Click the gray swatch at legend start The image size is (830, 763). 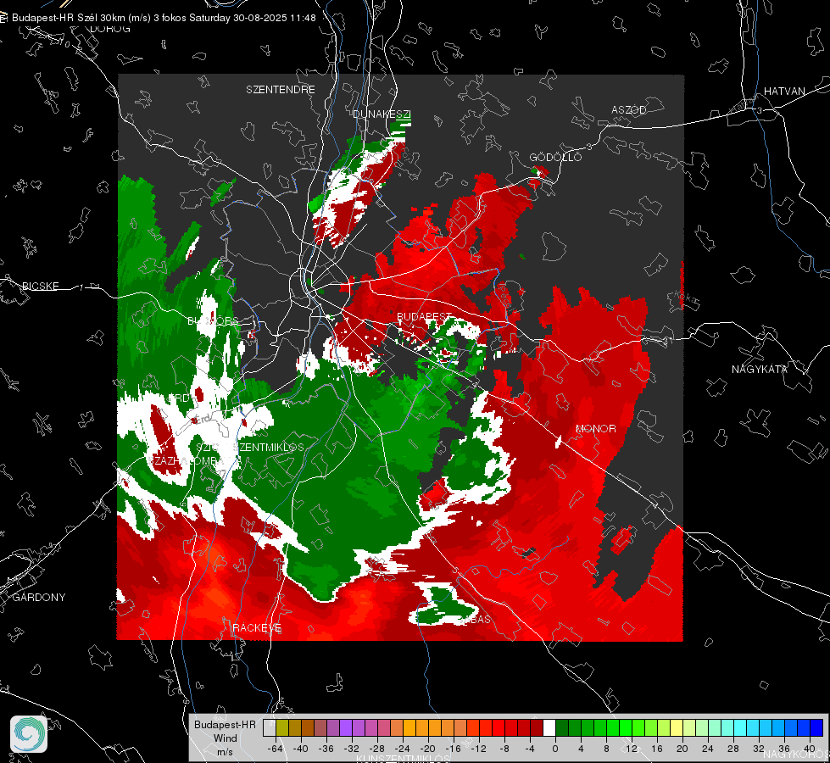270,728
